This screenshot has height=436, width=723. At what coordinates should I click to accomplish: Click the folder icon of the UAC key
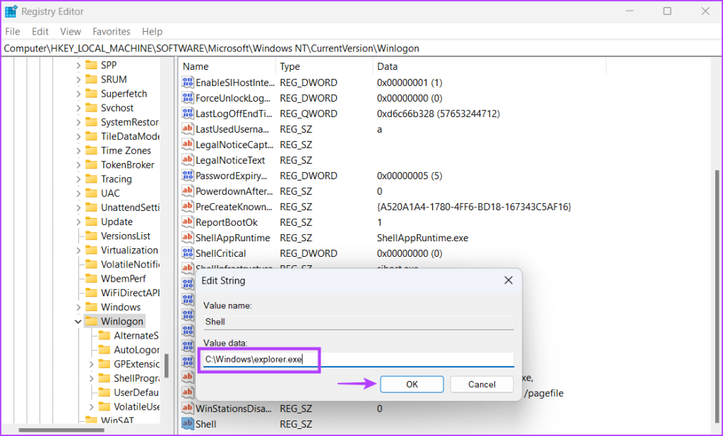(92, 193)
